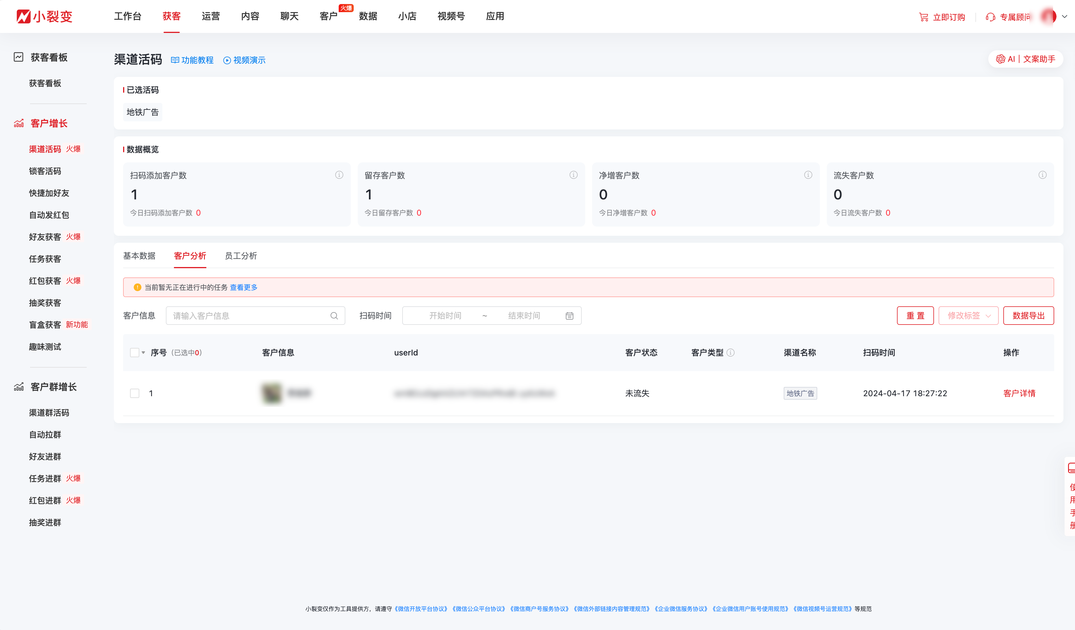The height and width of the screenshot is (630, 1075).
Task: Open the AI 文案助手 assistant
Action: click(1025, 59)
